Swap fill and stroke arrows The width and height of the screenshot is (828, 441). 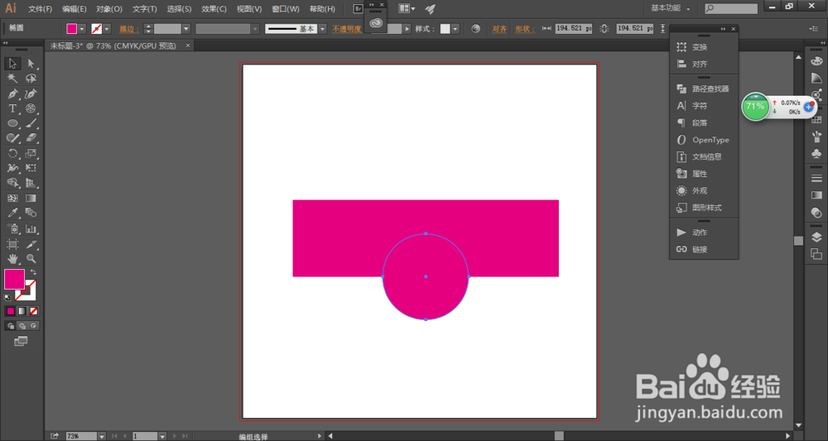pyautogui.click(x=33, y=272)
